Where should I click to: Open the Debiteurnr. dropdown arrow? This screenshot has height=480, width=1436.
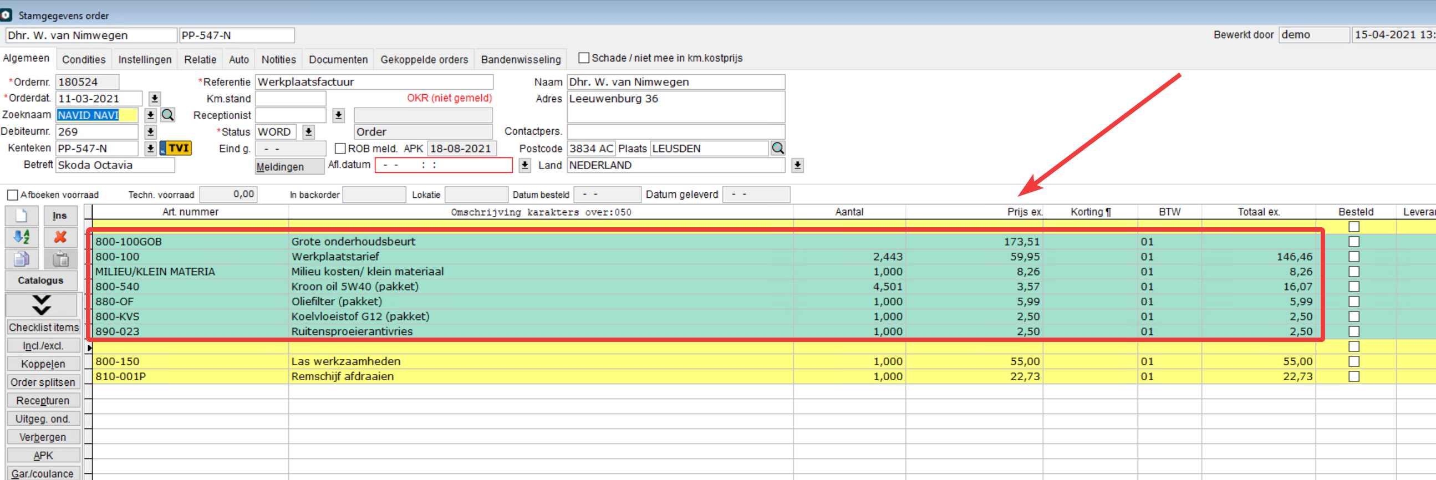point(150,132)
